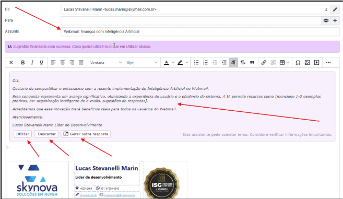Click the Para recipient input field
Image resolution: width=343 pixels, height=199 pixels.
pos(191,20)
